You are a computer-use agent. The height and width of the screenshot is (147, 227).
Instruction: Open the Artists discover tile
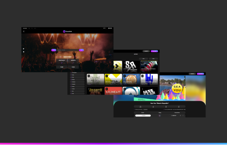tap(73, 64)
